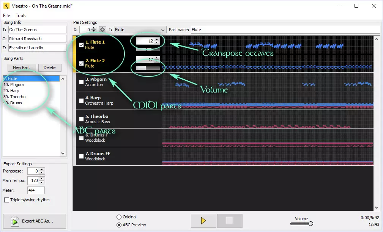
Task: Click the Meter field showing 4/4
Action: (36, 190)
